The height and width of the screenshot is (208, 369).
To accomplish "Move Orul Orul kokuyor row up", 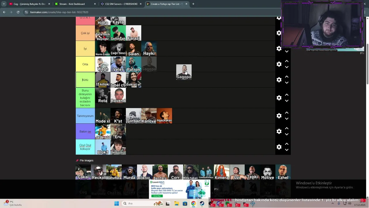I will [287, 144].
